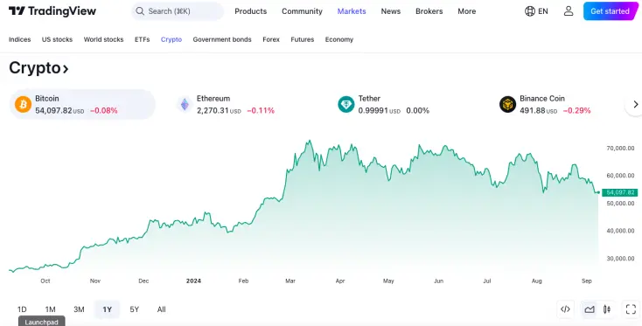Click the search magnifier icon
The width and height of the screenshot is (642, 326).
(x=140, y=11)
